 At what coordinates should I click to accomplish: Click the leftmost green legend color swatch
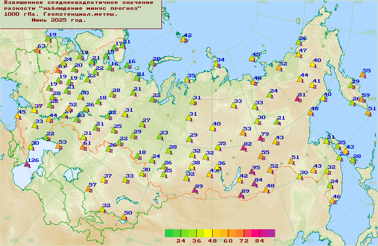(x=169, y=233)
